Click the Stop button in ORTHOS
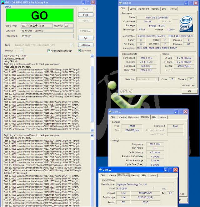Viewport: 200px width, 207px height. coord(86,15)
